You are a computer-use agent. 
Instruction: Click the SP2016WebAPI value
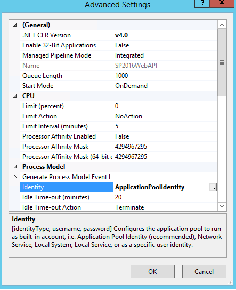[136, 66]
